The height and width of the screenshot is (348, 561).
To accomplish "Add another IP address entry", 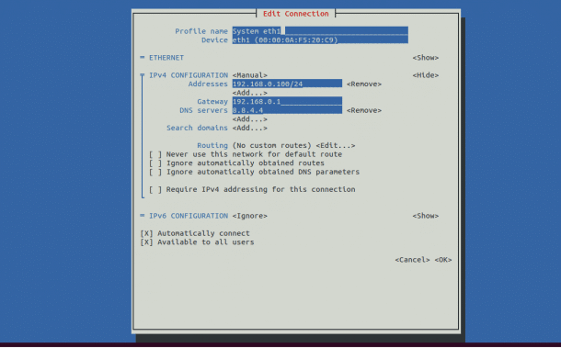I will 250,93.
